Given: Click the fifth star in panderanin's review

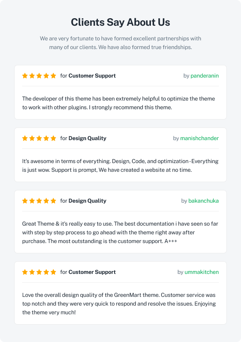Looking at the screenshot, I should pos(53,76).
